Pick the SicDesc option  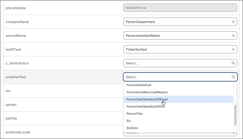[x=178, y=128]
